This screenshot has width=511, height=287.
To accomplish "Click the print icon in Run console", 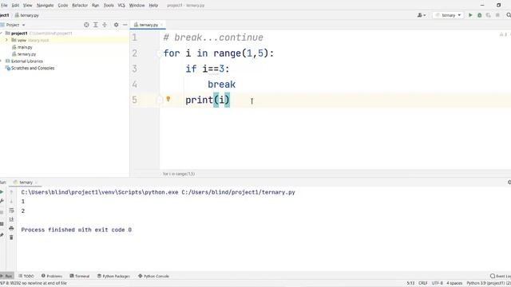I will [11, 229].
